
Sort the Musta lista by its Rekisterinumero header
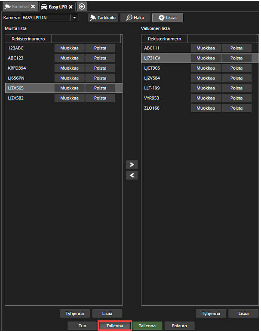[x=28, y=39]
